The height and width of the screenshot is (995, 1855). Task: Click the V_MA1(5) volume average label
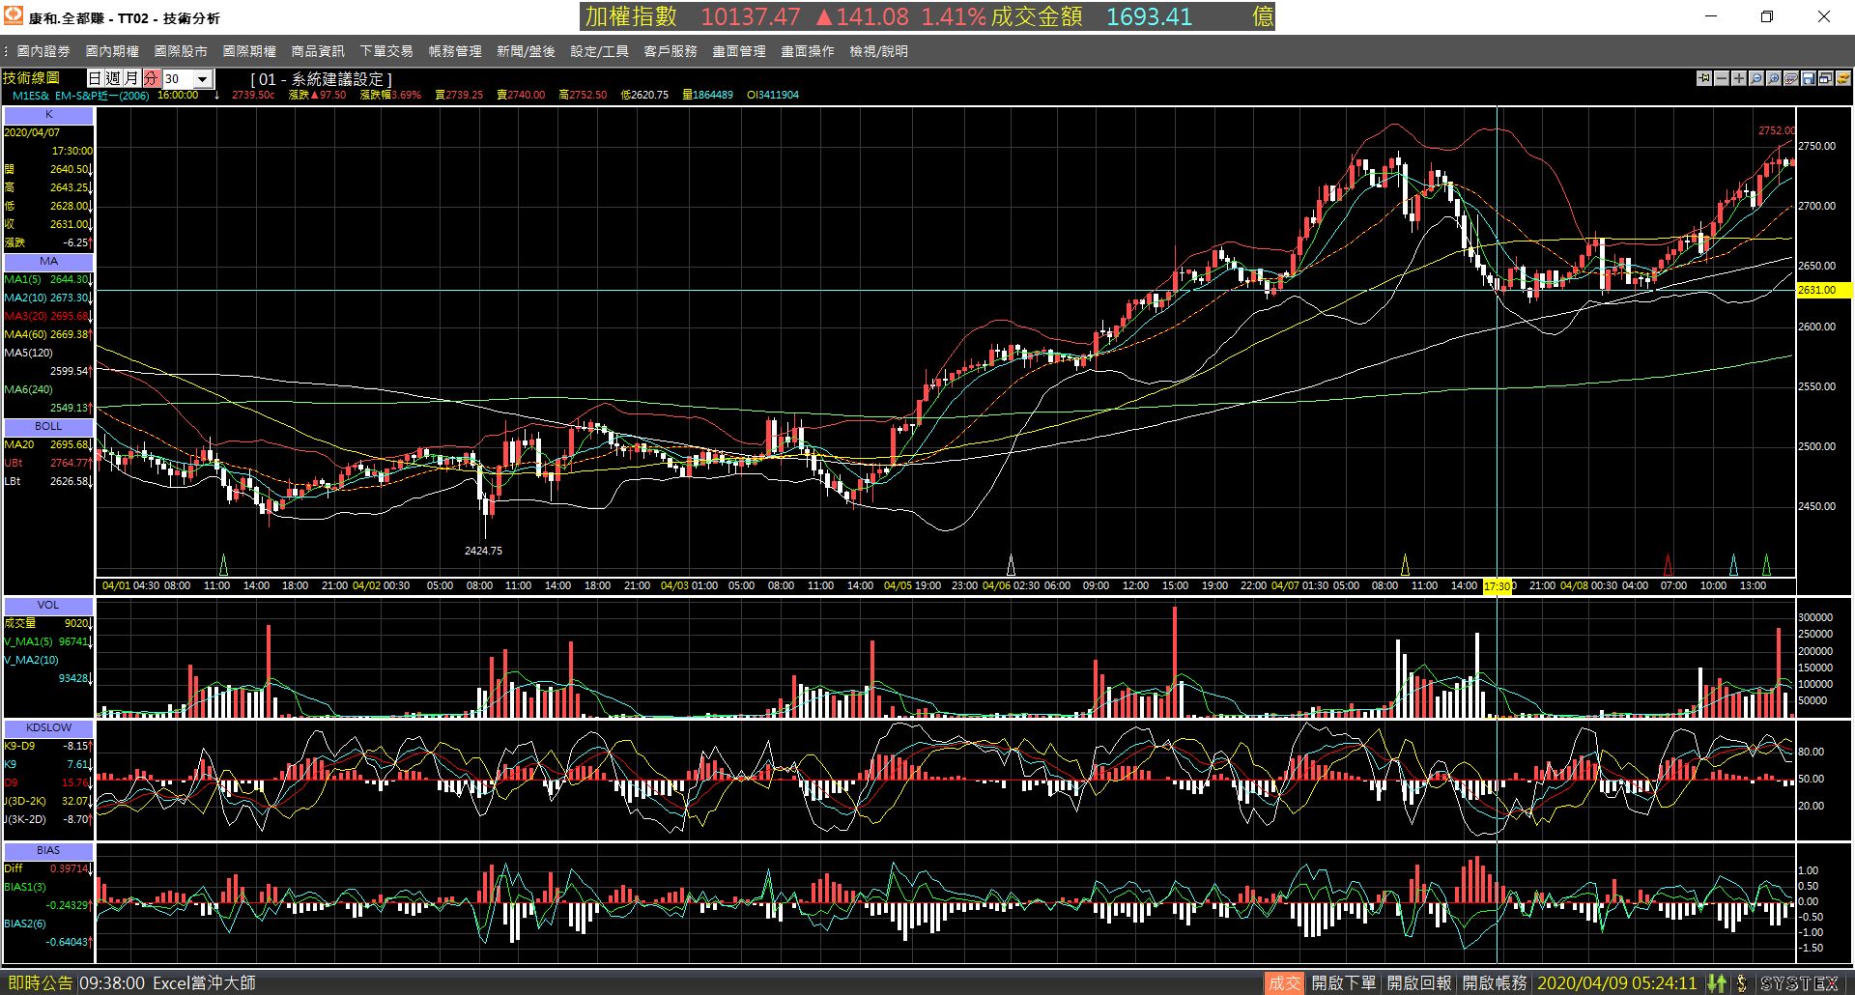pyautogui.click(x=28, y=642)
